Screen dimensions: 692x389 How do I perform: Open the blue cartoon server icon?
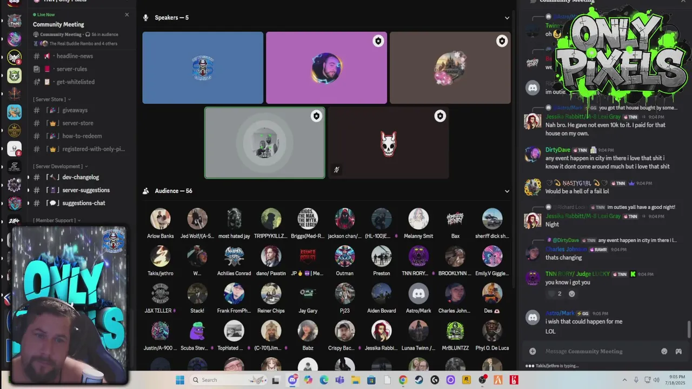[x=14, y=112]
